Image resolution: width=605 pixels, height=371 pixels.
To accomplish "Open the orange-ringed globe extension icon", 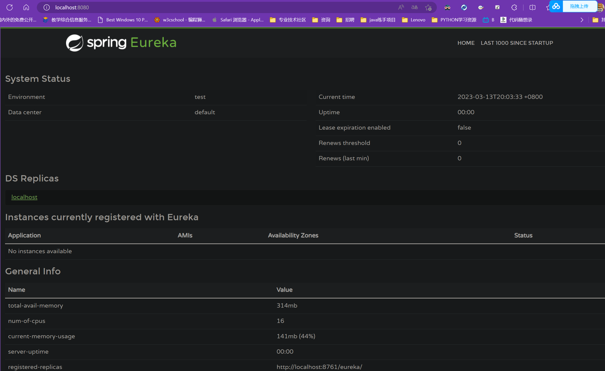I will tap(481, 8).
